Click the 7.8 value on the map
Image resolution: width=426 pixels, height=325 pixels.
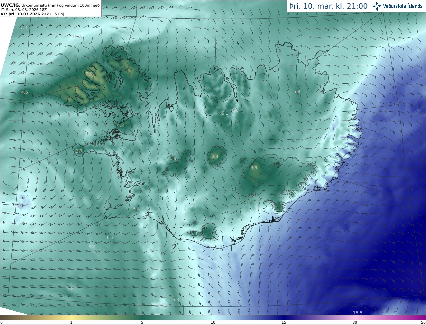(70, 288)
